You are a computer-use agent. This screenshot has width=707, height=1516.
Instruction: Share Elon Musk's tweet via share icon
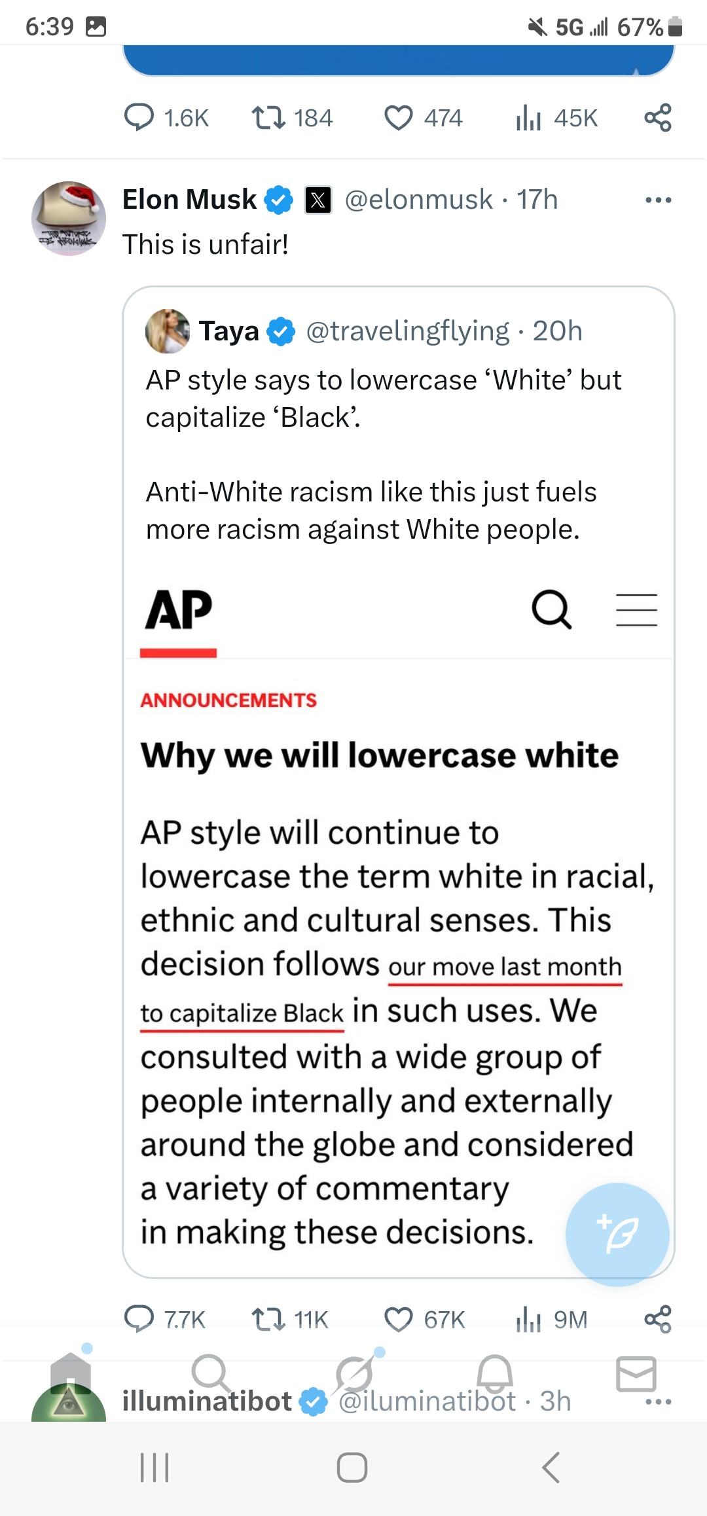(x=658, y=1320)
